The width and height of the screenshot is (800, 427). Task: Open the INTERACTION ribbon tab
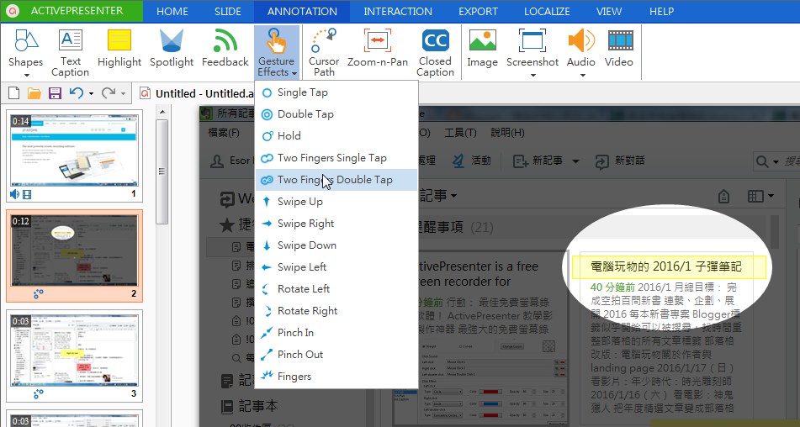(398, 11)
